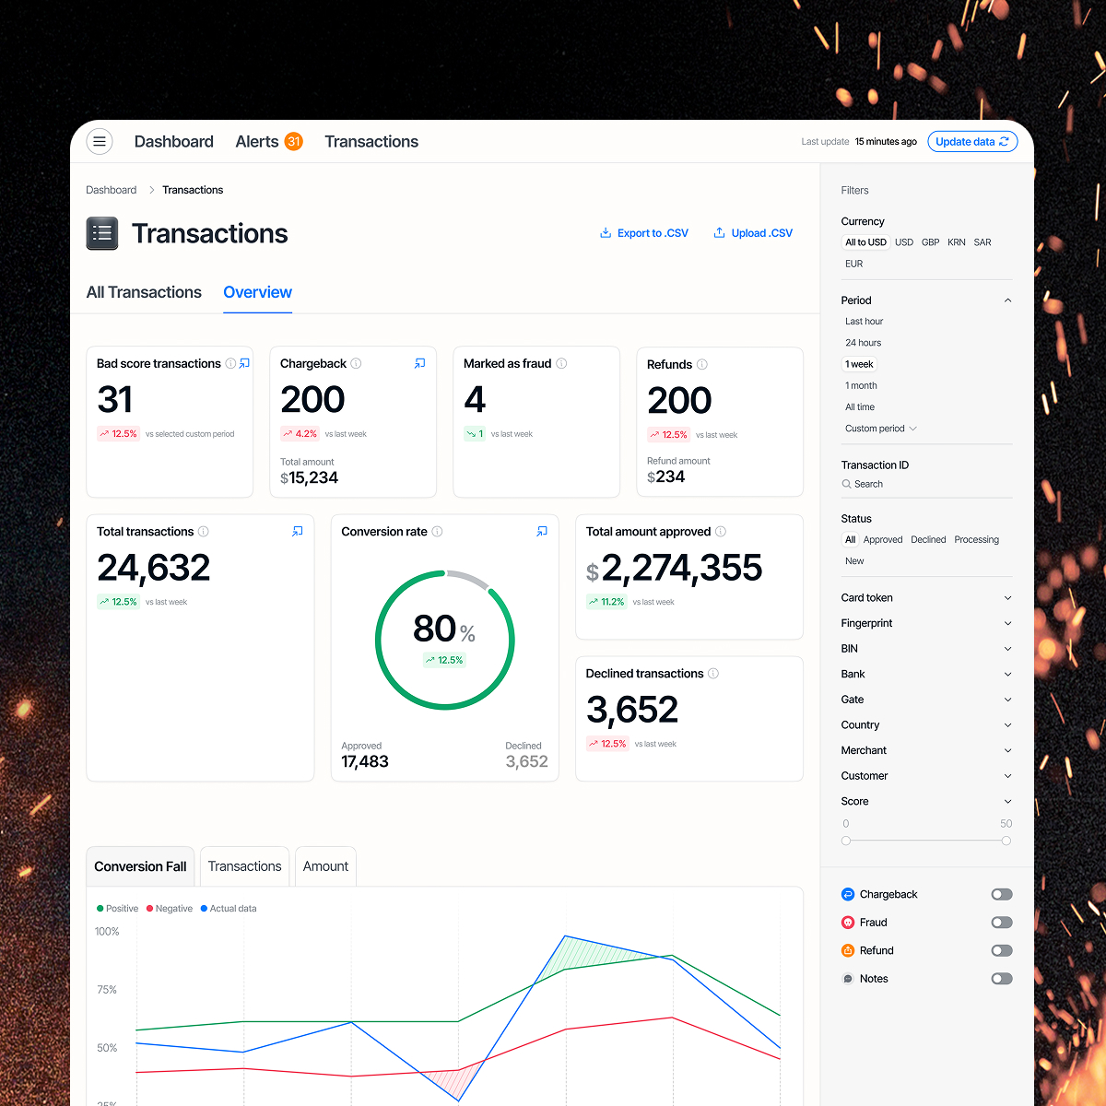This screenshot has height=1106, width=1106.
Task: Select All to USD currency option
Action: coord(865,242)
